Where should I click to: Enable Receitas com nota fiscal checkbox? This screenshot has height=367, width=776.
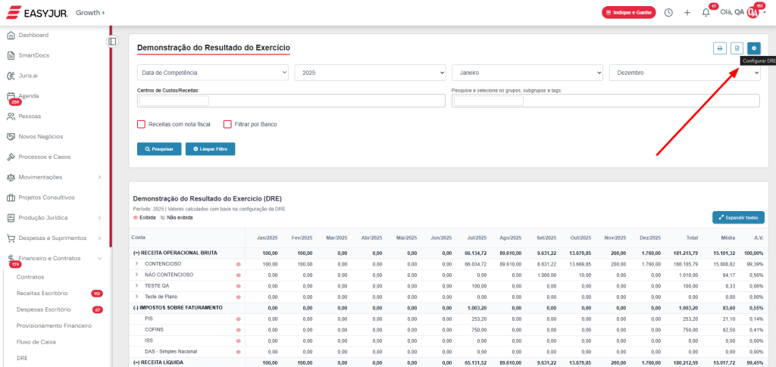click(x=141, y=124)
